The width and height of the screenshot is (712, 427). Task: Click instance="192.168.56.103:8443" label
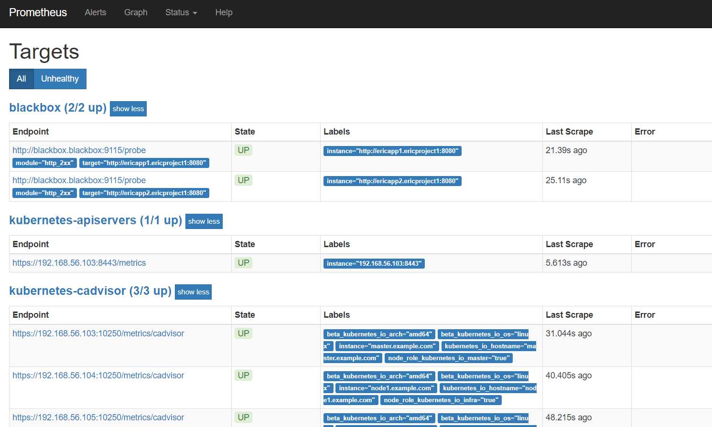(x=374, y=264)
